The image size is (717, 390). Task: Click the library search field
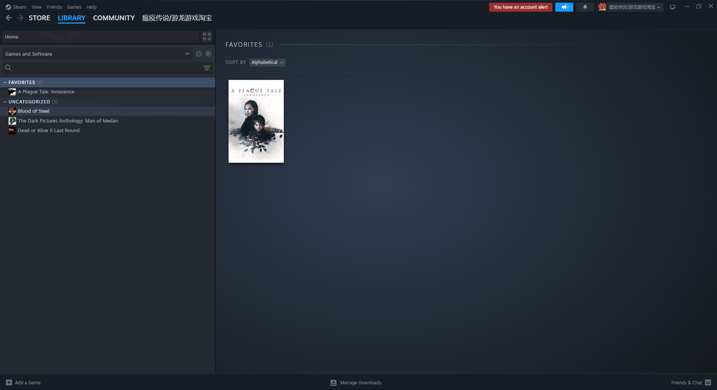(106, 68)
